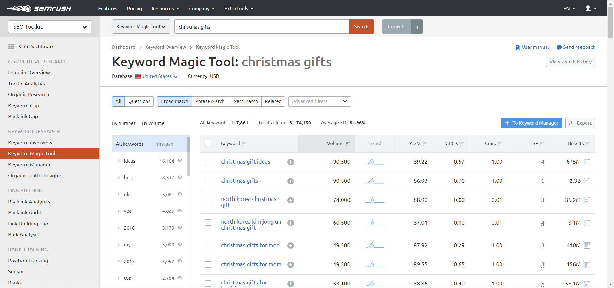
Task: Click the Semrush logo
Action: click(x=39, y=9)
